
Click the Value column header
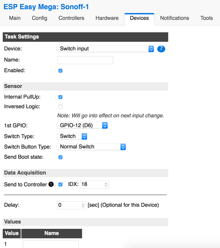[x=12, y=233]
